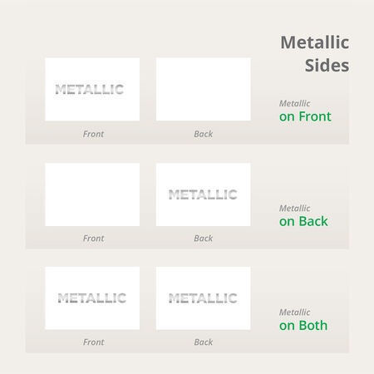The width and height of the screenshot is (374, 374).
Task: Choose the 'on Front' metallic option
Action: (x=305, y=116)
